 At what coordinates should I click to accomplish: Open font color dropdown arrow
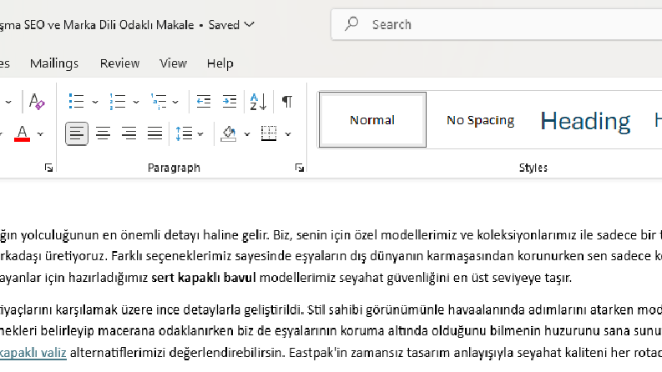(x=41, y=134)
